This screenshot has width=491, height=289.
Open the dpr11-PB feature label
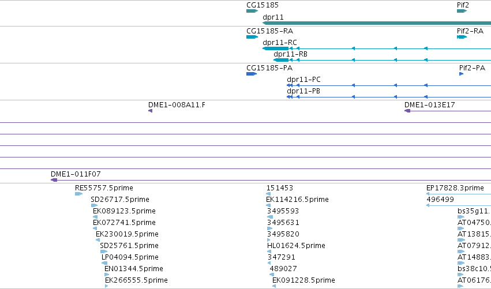303,91
